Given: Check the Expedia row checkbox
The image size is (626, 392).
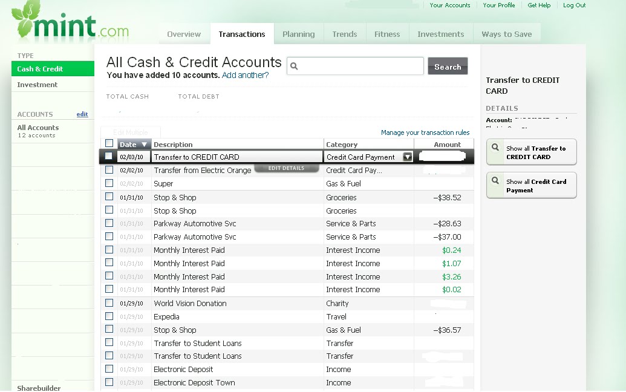Looking at the screenshot, I should coord(109,316).
